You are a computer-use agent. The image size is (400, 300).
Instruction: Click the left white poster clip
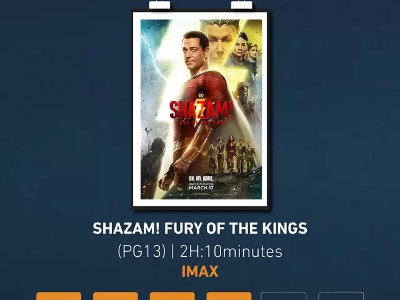159,5
